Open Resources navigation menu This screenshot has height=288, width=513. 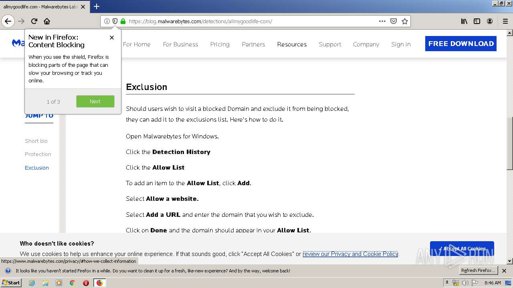coord(292,44)
